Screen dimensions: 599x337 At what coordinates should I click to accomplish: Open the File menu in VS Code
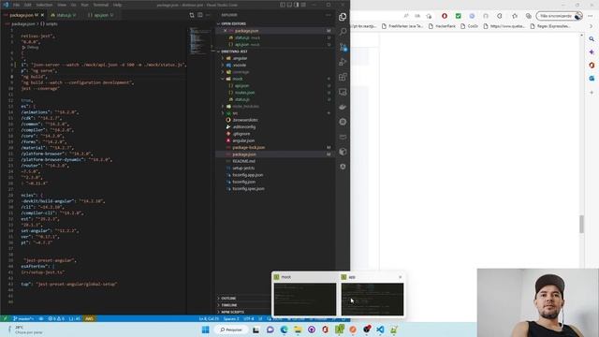pos(17,5)
